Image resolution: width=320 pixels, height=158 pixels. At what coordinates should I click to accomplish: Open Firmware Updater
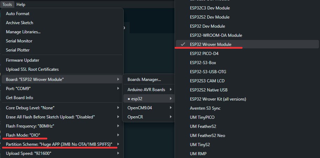[22, 60]
